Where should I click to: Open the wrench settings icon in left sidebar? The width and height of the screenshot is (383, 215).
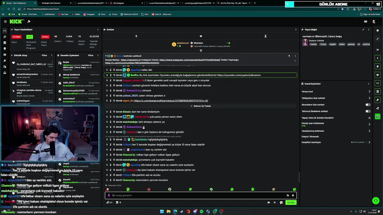(x=4, y=61)
